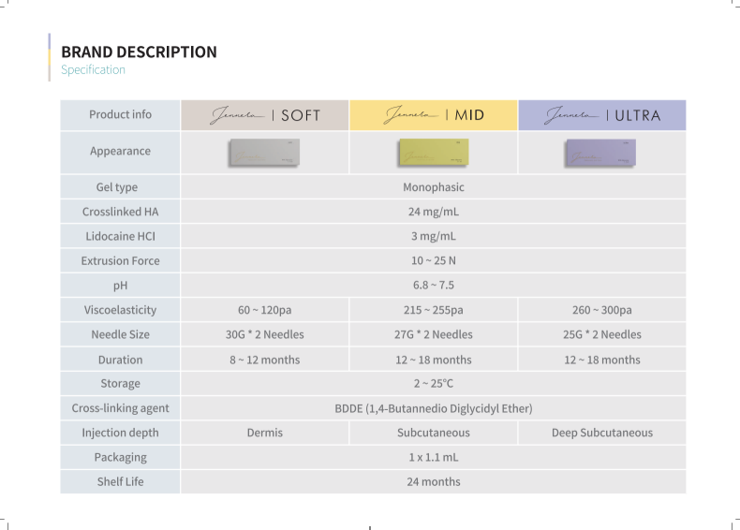Select the Product info row label
This screenshot has height=530, width=740.
click(x=120, y=114)
